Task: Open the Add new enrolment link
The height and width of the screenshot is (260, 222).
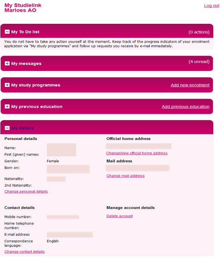Action: [x=190, y=85]
